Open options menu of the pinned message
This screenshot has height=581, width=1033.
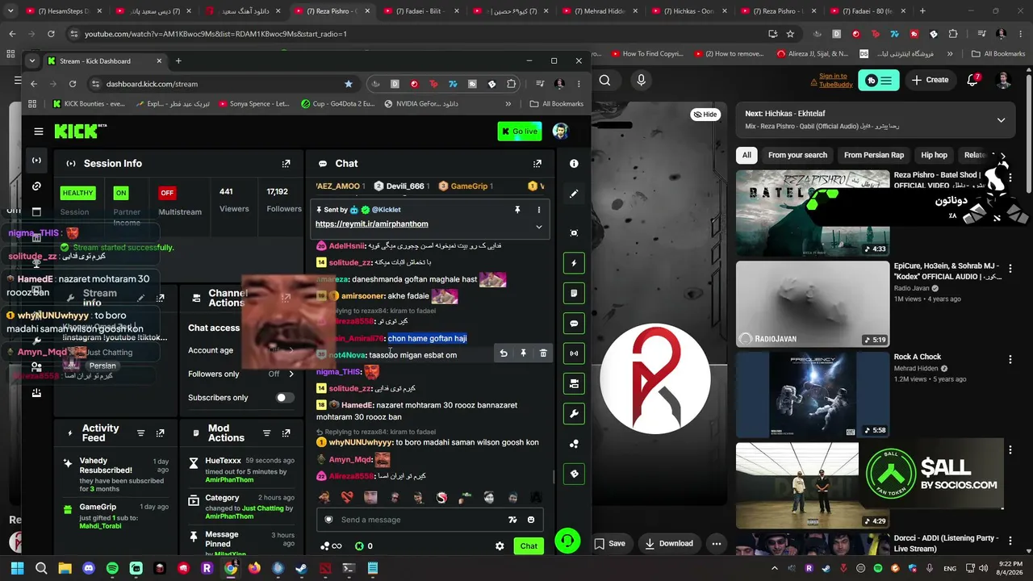(539, 210)
